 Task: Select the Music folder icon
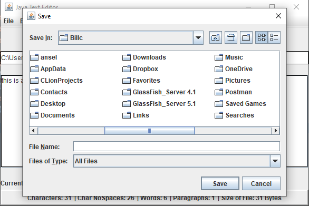pyautogui.click(x=219, y=57)
